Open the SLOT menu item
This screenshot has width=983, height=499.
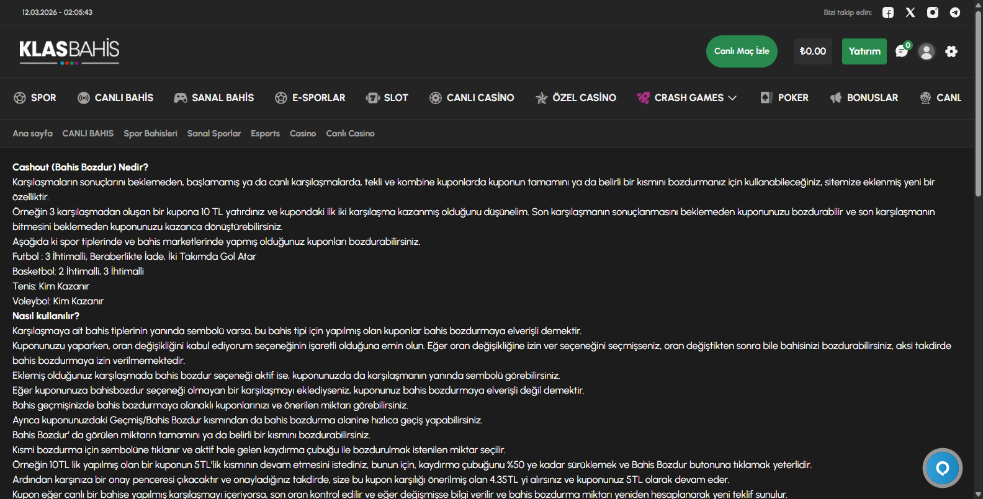(387, 98)
